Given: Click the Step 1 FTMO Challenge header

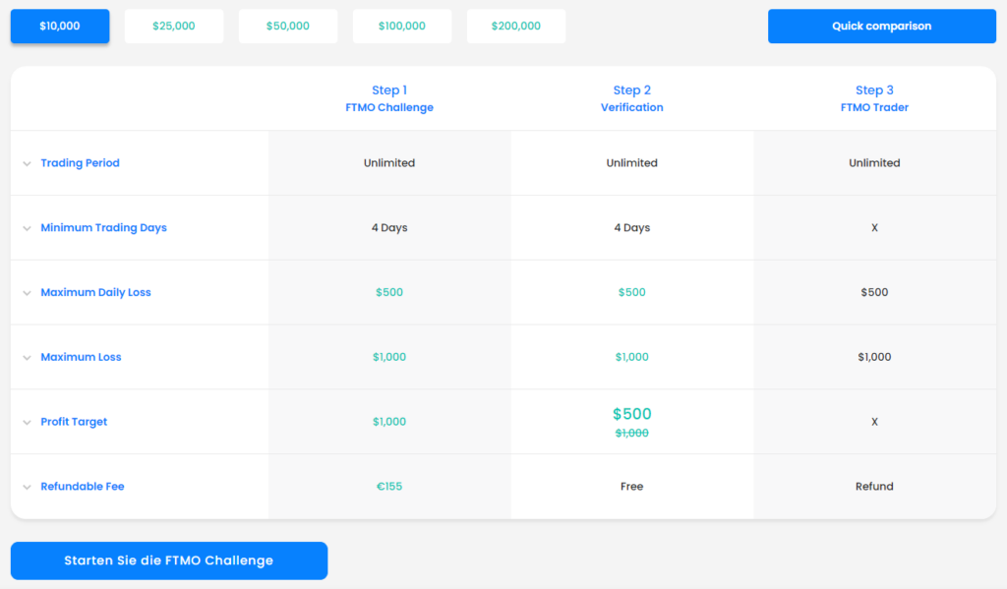Looking at the screenshot, I should click(389, 98).
